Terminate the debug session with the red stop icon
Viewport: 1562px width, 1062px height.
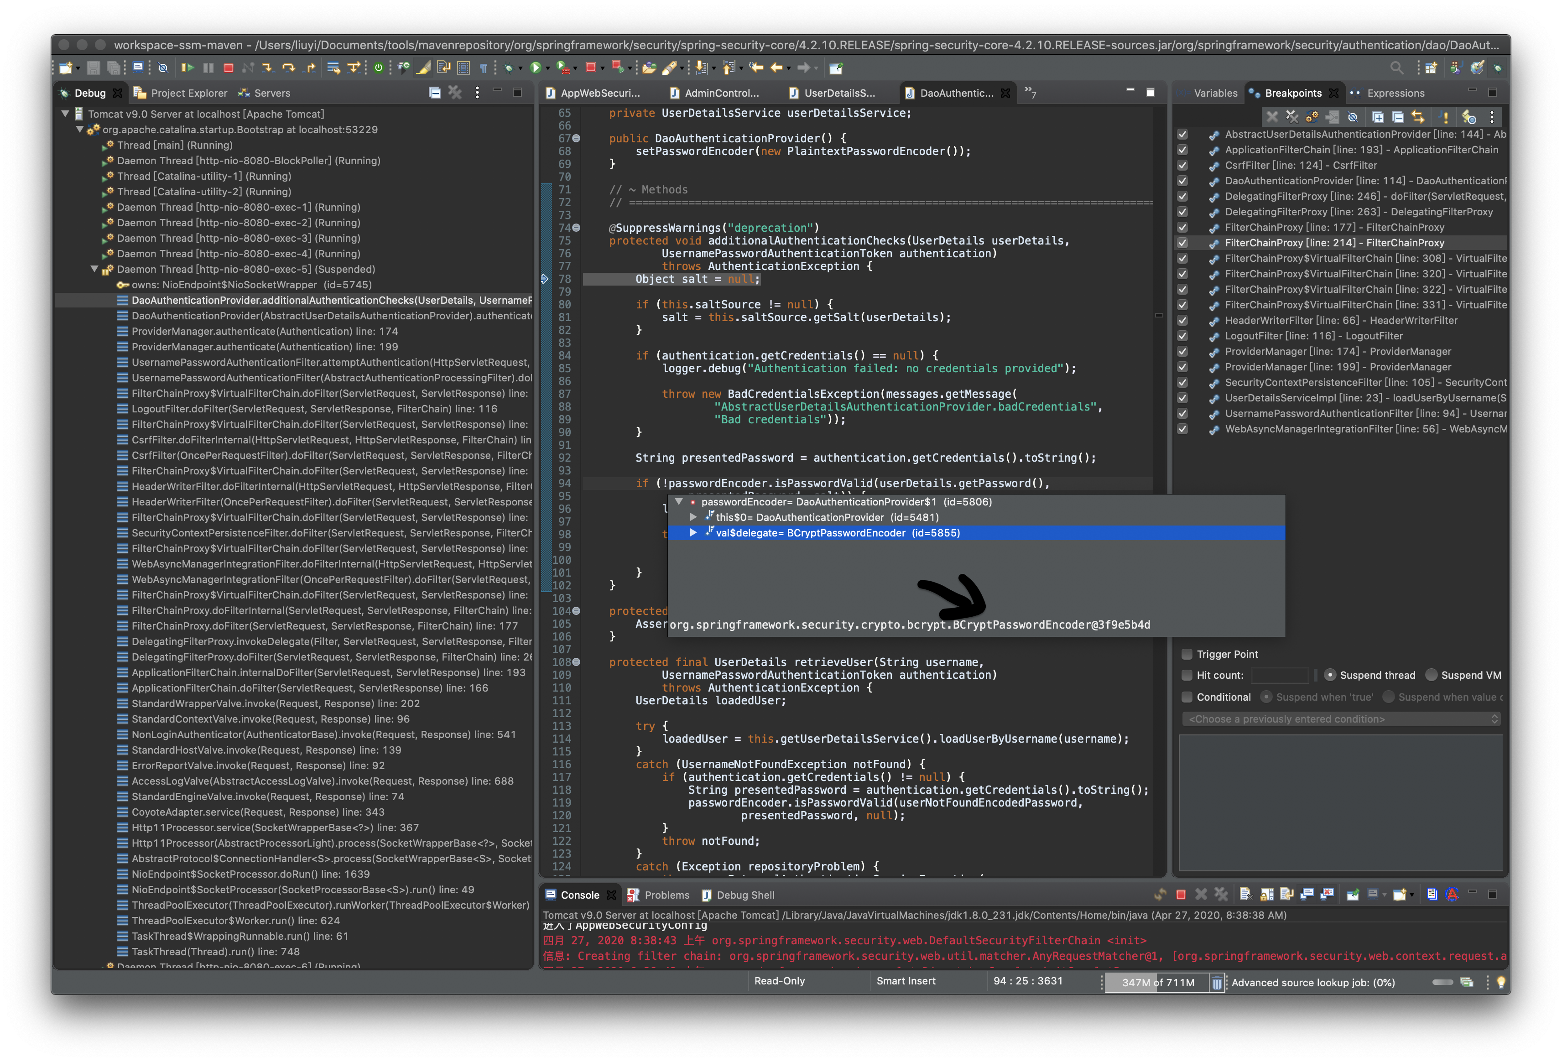(229, 68)
